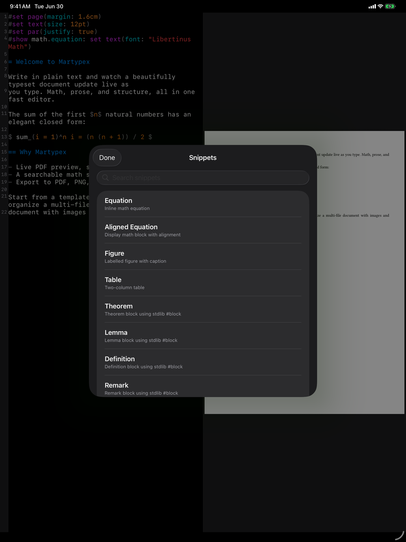Focus the Search snippets field
This screenshot has width=406, height=542.
[203, 178]
